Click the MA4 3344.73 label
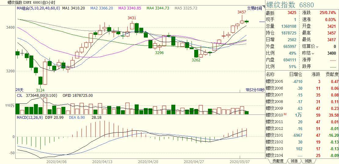Screen dimensions: 339x164 click(158, 8)
